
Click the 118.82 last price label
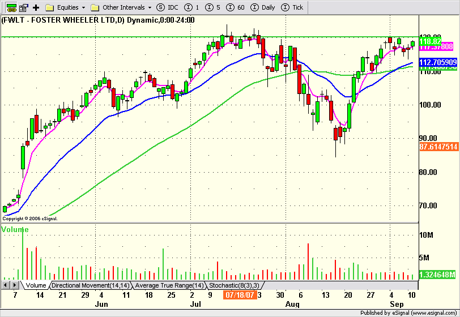430,41
